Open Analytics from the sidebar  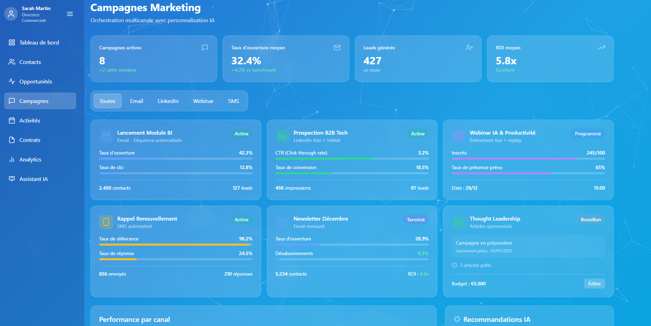coord(31,160)
